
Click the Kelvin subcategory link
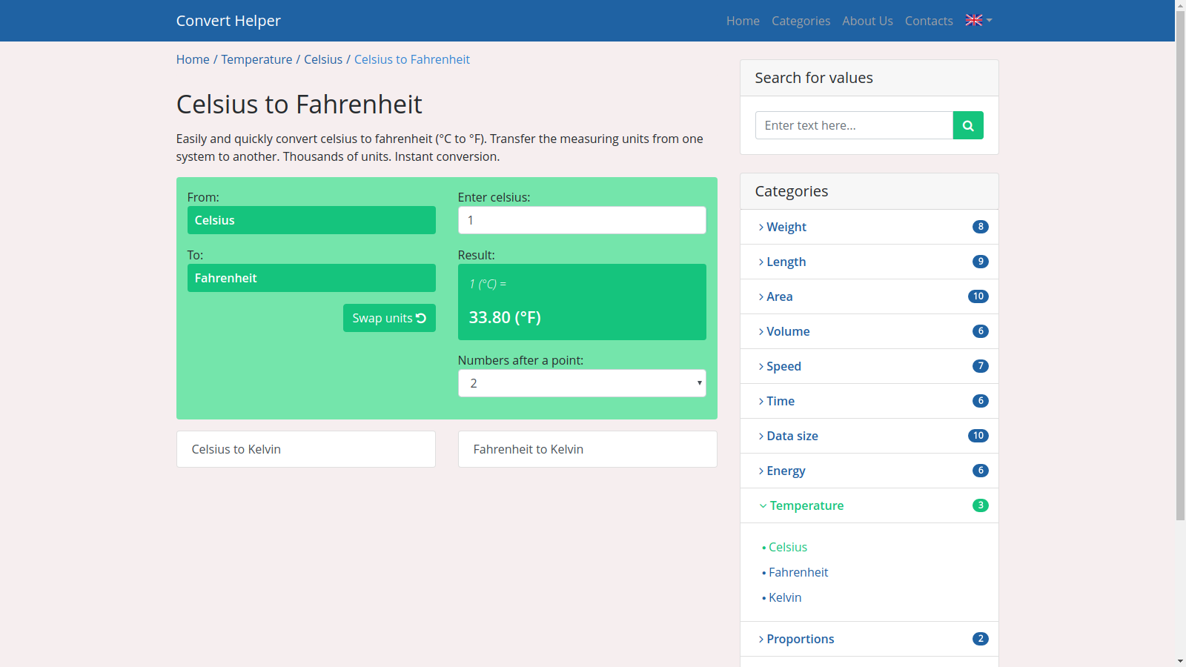point(785,597)
